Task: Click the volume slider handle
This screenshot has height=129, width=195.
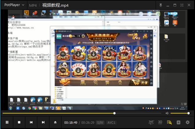Action: click(x=189, y=113)
